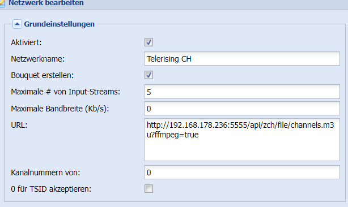Collapse the Grundeinstellungen section arrow

[x=17, y=24]
